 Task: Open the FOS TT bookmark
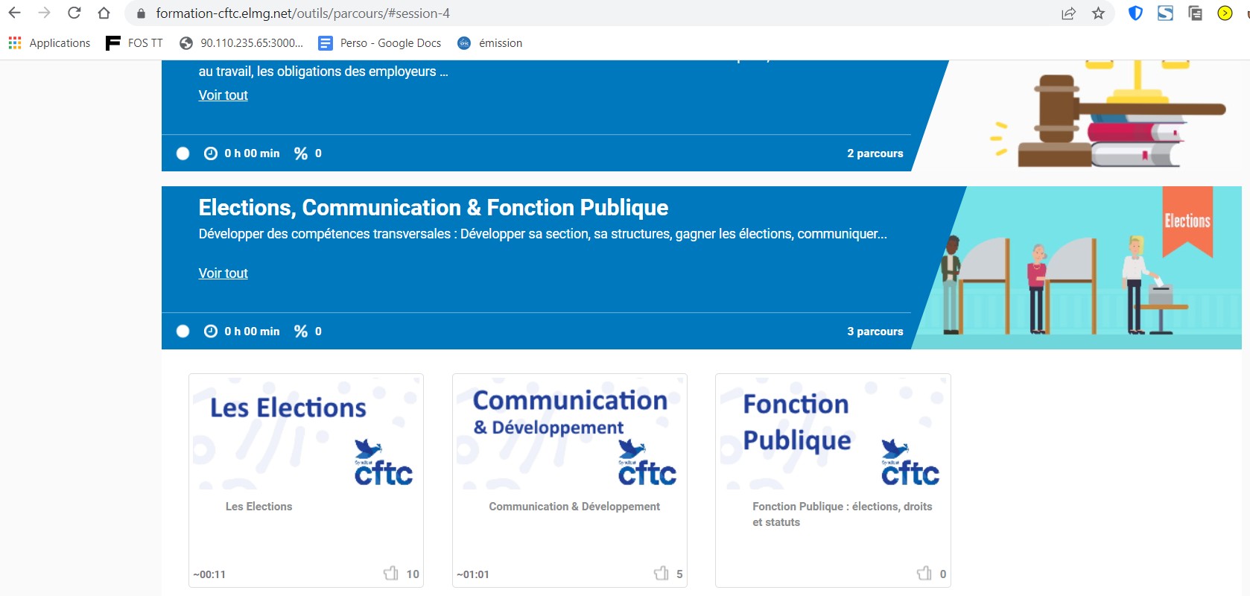135,43
